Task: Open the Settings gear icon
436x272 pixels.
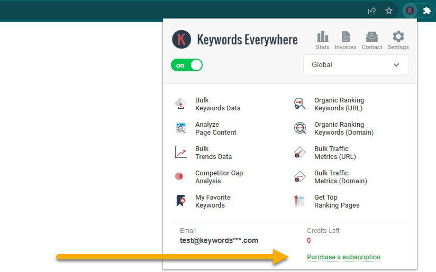Action: 398,36
